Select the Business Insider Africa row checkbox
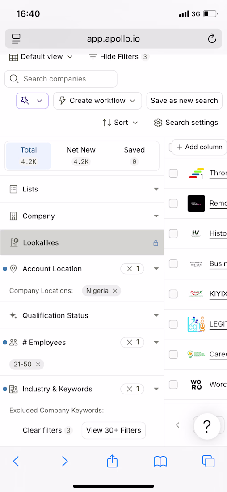 [173, 264]
